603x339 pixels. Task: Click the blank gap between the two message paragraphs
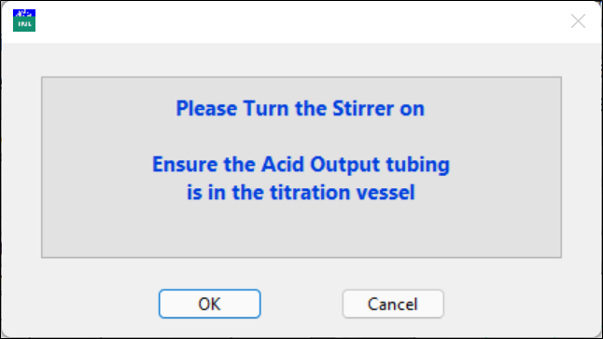click(x=301, y=136)
